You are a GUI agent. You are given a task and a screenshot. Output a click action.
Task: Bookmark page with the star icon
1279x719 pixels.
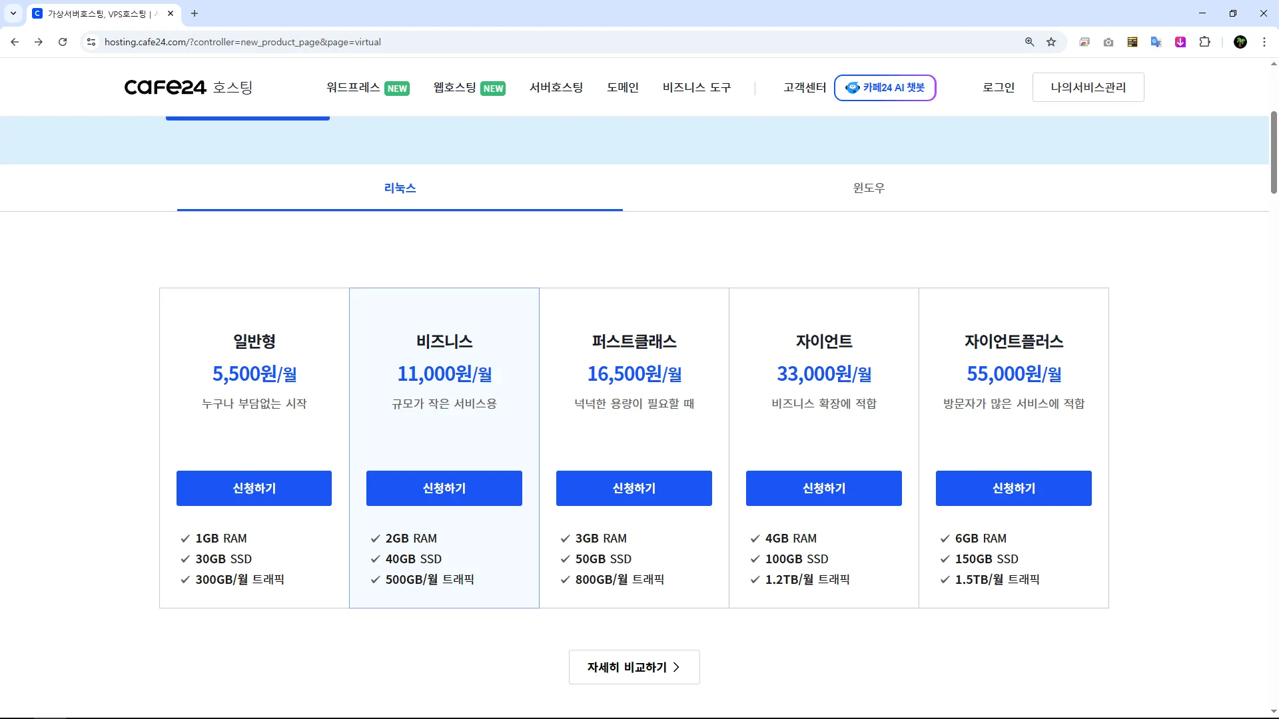[1051, 42]
